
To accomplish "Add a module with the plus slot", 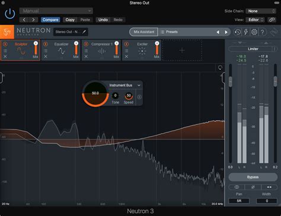I will click(182, 50).
